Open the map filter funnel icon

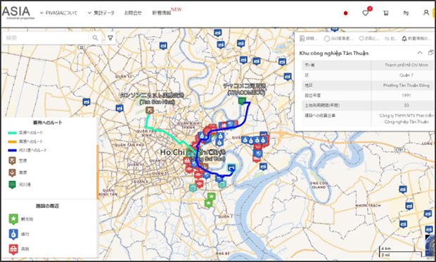click(x=110, y=37)
